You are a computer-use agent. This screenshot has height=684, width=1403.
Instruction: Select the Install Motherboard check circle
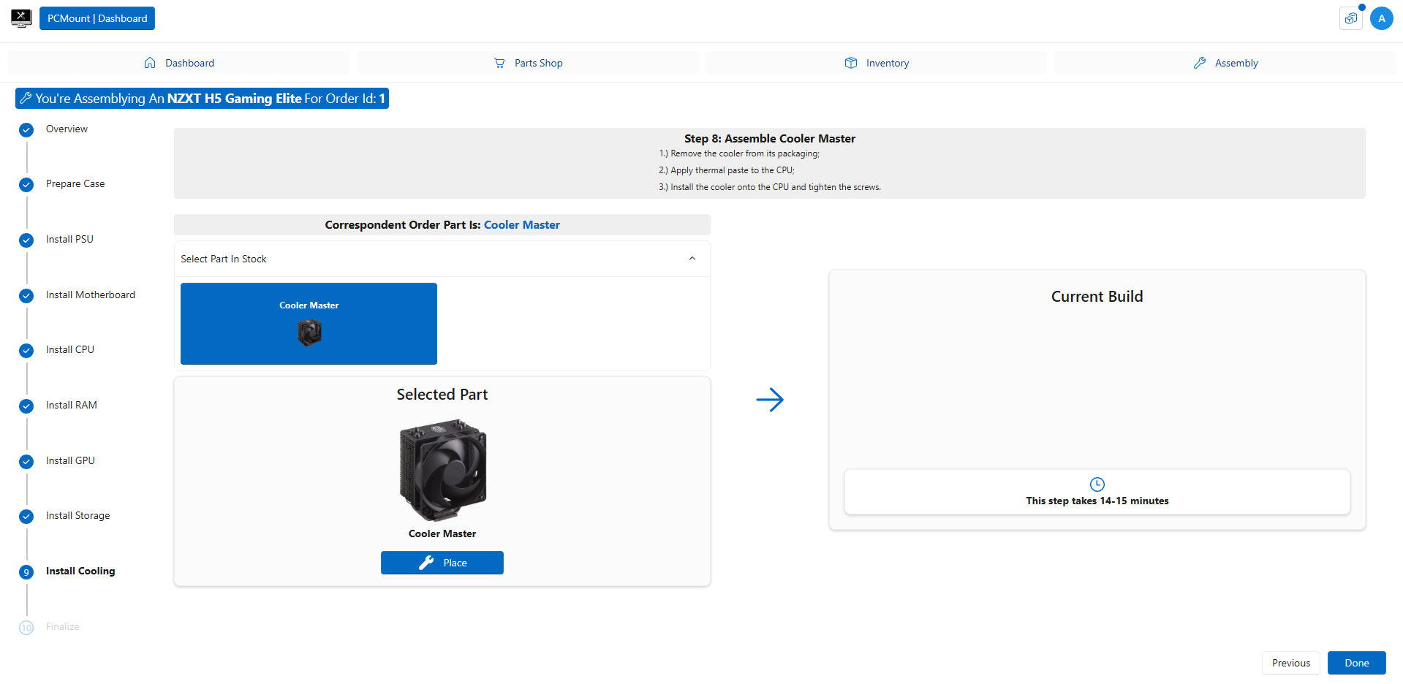(26, 296)
